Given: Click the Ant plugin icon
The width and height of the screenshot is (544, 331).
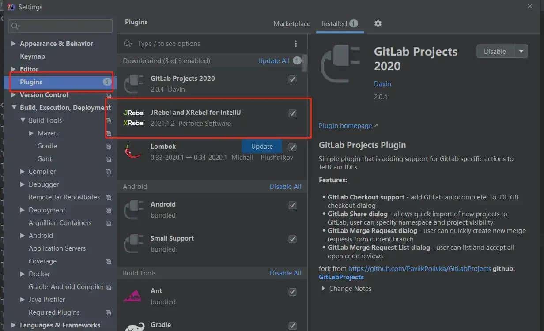Looking at the screenshot, I should (x=133, y=296).
